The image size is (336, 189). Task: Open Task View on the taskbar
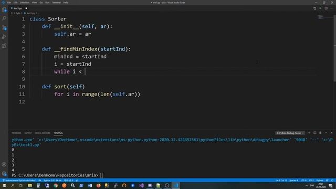coord(21,185)
